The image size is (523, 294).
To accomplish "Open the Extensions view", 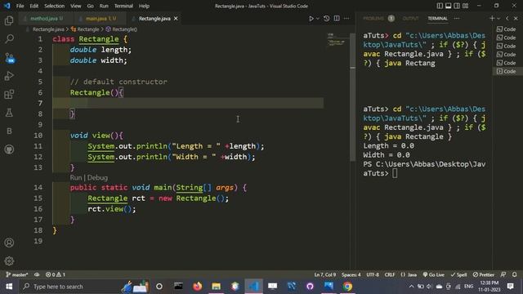I will [9, 95].
